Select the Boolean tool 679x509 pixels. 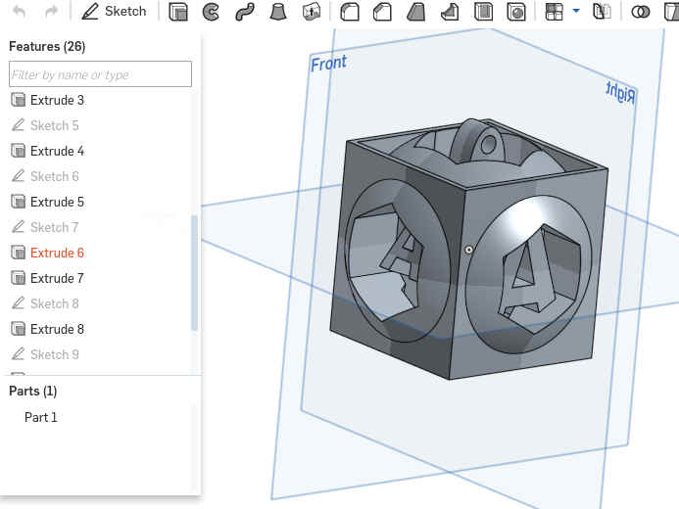[641, 12]
